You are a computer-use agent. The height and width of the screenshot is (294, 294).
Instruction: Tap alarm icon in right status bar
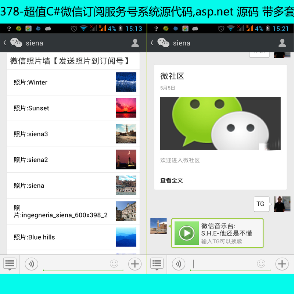point(221,29)
